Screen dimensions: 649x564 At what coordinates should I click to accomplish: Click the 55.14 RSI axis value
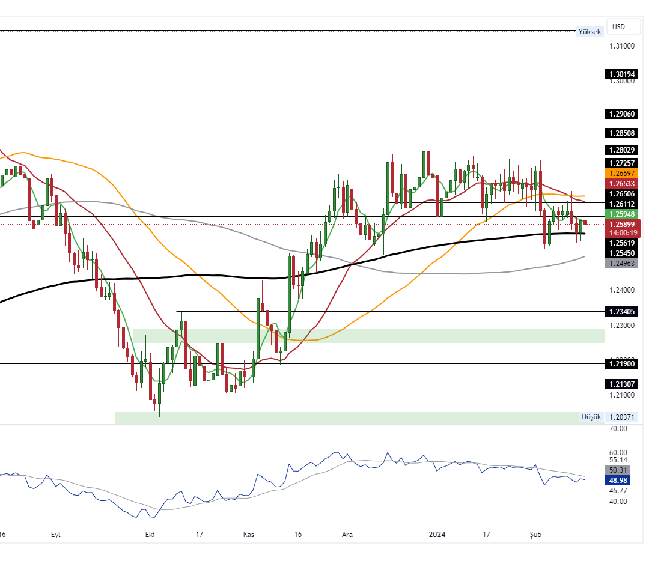pos(618,460)
